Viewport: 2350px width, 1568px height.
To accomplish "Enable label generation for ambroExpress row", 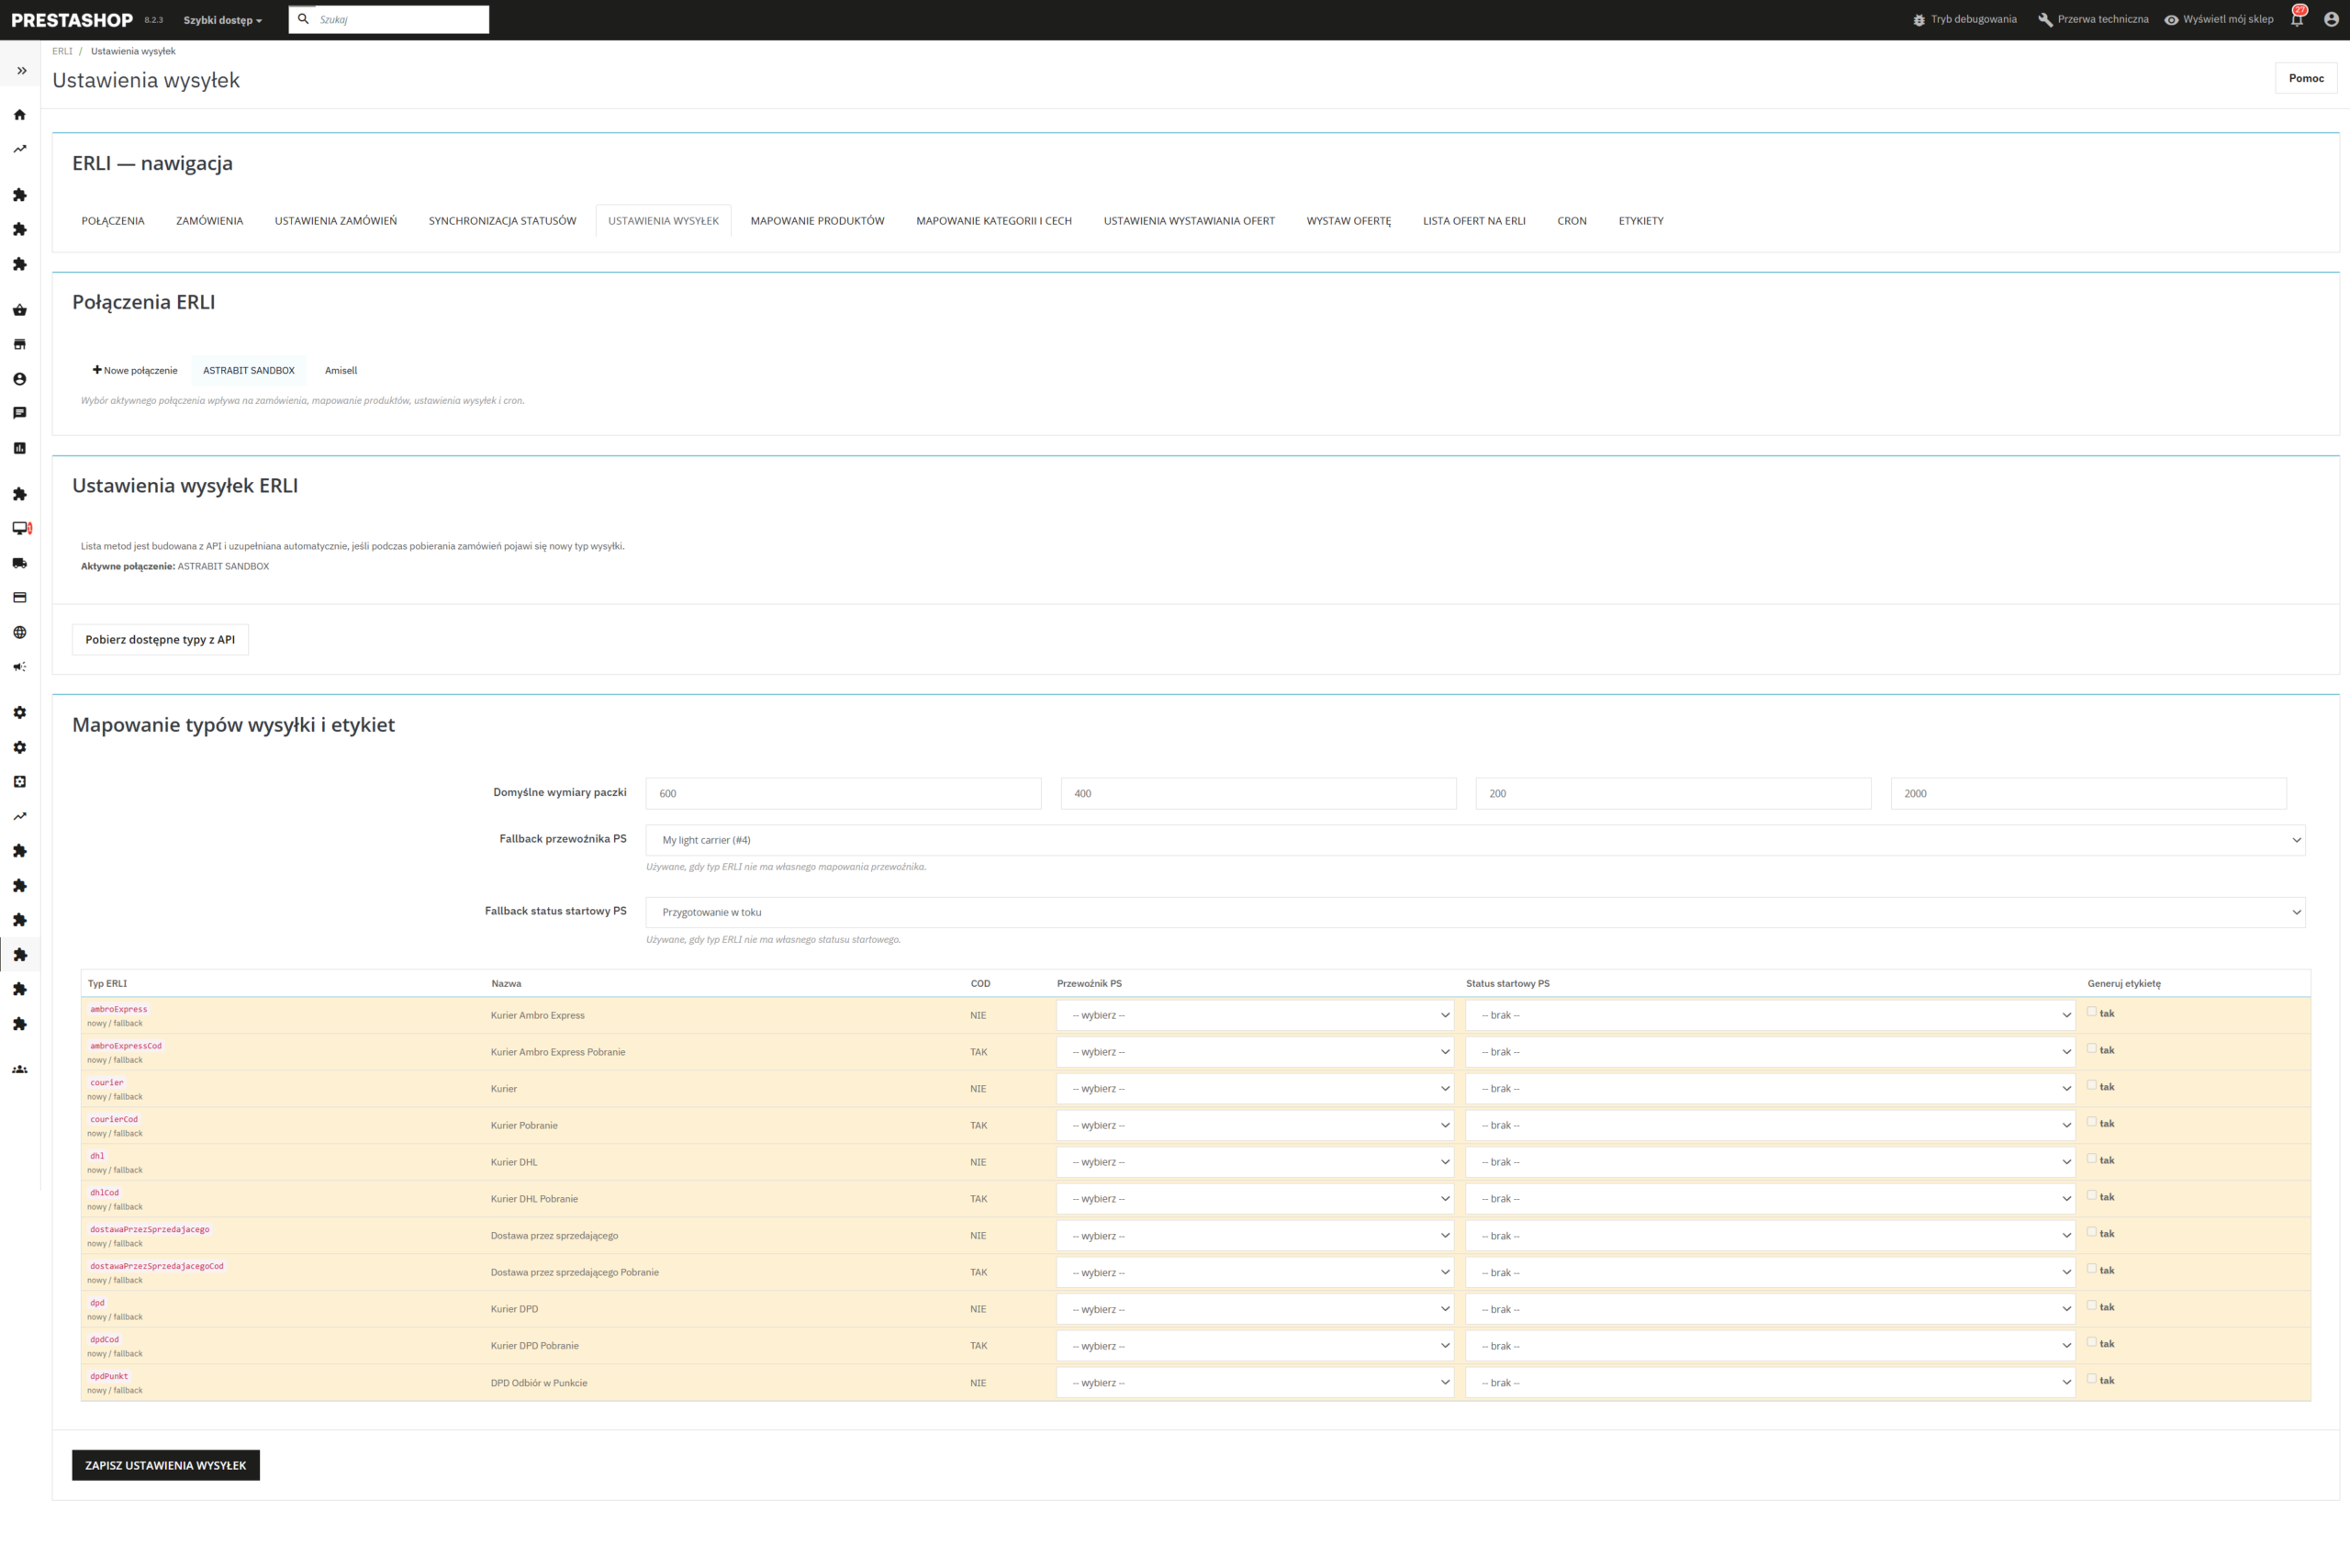I will (2091, 1012).
